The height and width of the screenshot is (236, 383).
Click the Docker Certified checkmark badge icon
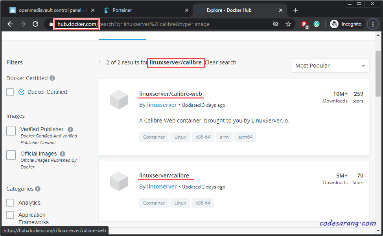click(x=22, y=92)
